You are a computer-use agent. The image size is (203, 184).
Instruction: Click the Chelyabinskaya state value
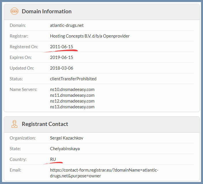click(65, 149)
